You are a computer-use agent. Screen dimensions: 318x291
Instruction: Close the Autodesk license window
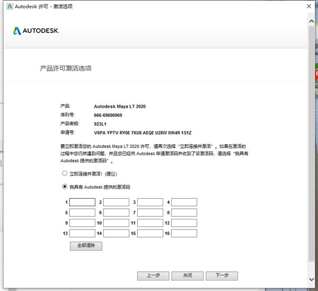coord(309,6)
